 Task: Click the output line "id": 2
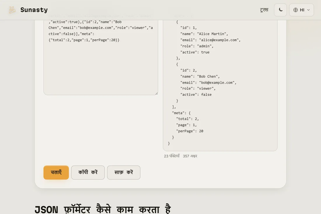188,70
